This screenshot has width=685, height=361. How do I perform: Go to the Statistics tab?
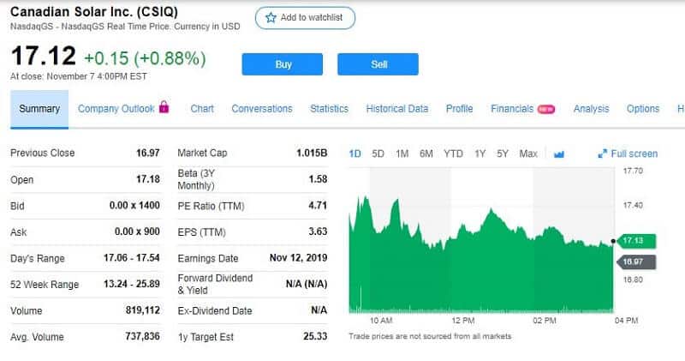click(330, 109)
